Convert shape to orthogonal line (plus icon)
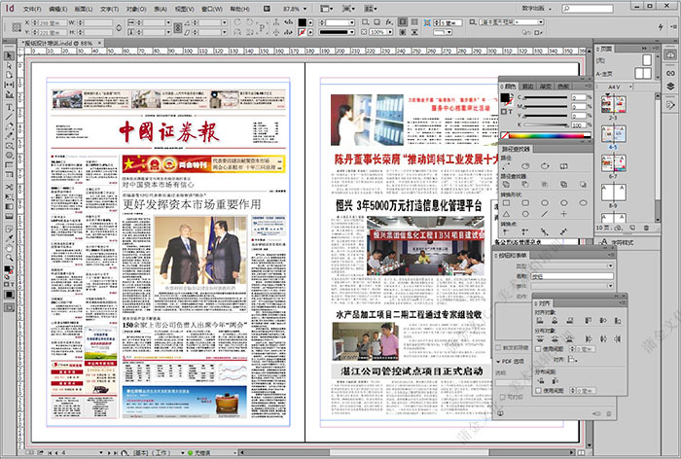This screenshot has width=681, height=459. [563, 214]
